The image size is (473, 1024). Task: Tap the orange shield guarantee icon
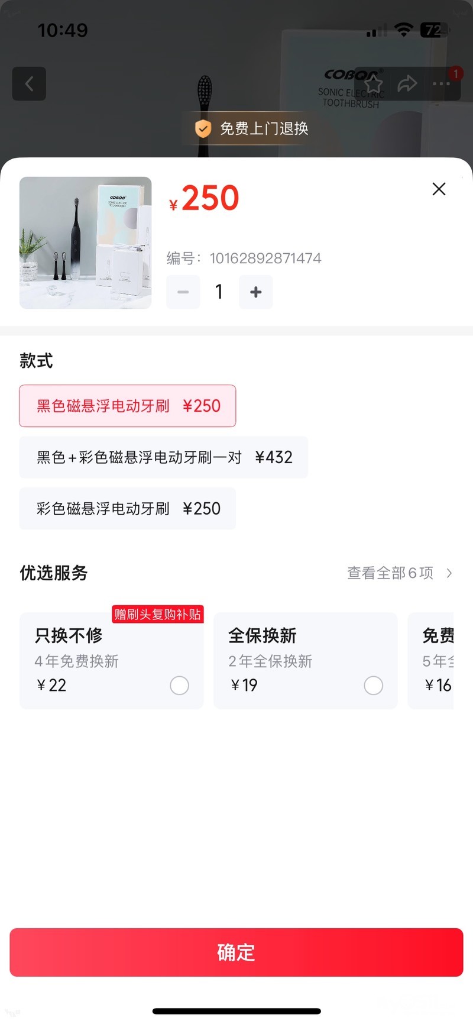coord(203,128)
